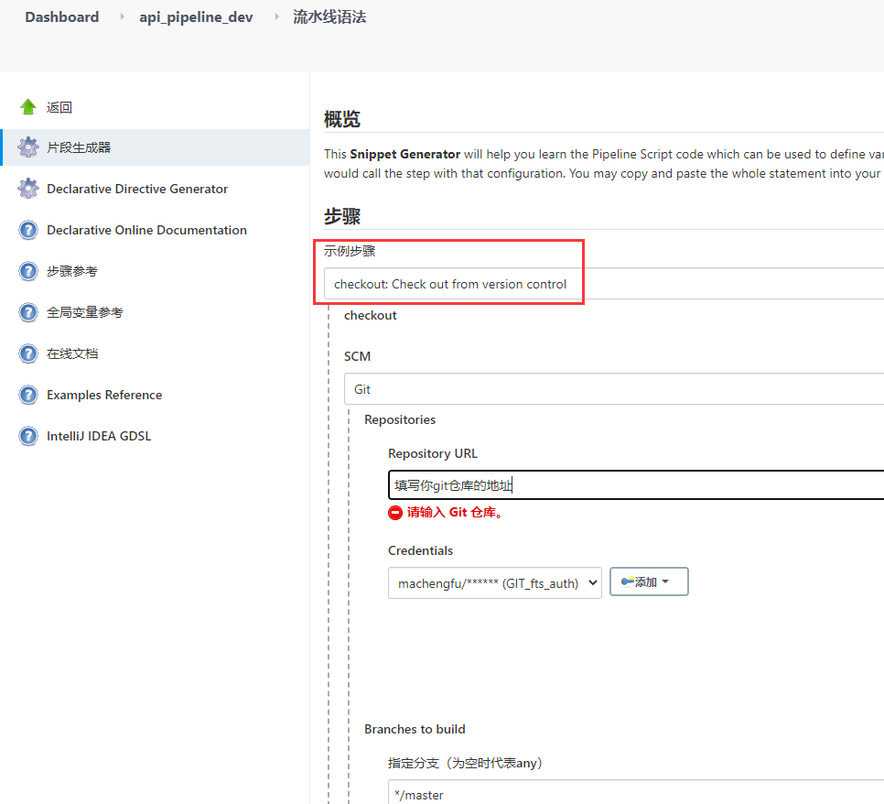Open the 示例步骤 checkout step dropdown

[604, 284]
